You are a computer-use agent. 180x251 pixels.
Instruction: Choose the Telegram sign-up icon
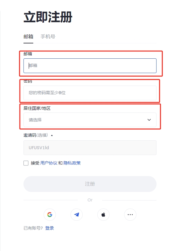coord(77,215)
